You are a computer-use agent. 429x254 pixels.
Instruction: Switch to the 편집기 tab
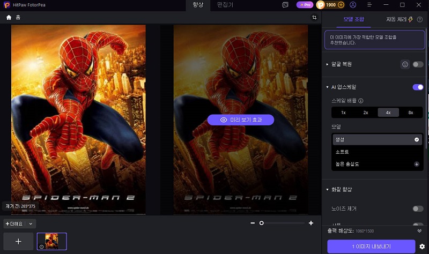pyautogui.click(x=225, y=5)
